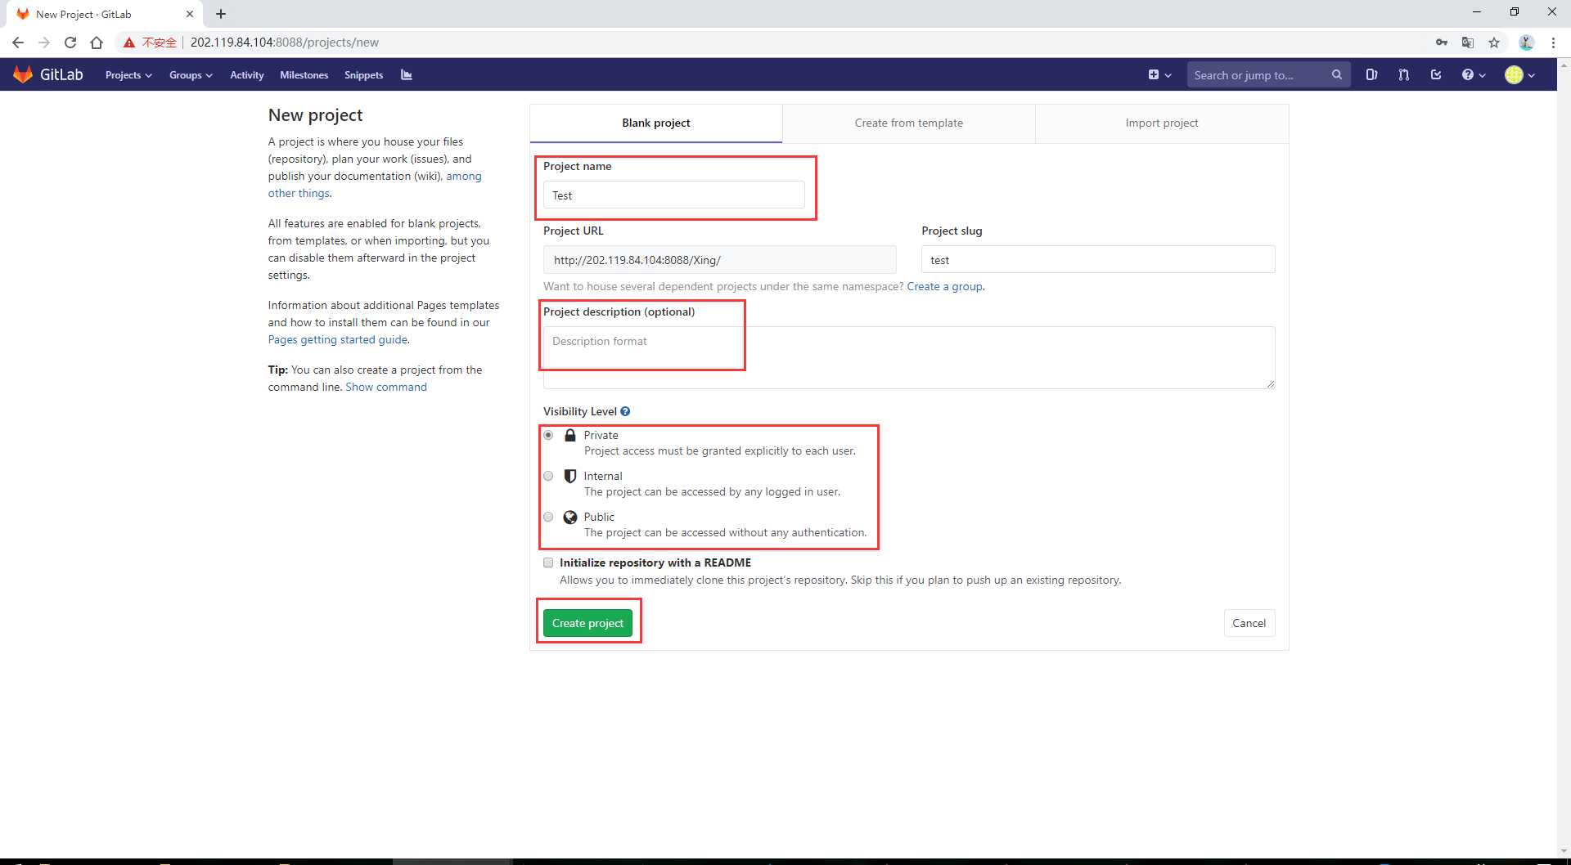1571x865 pixels.
Task: Close the New Project GitLab tab
Action: [x=190, y=14]
